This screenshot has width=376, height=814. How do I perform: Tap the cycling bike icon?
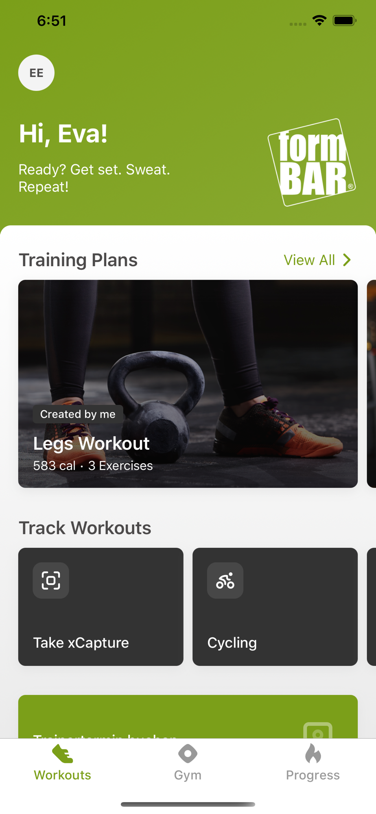(x=225, y=580)
